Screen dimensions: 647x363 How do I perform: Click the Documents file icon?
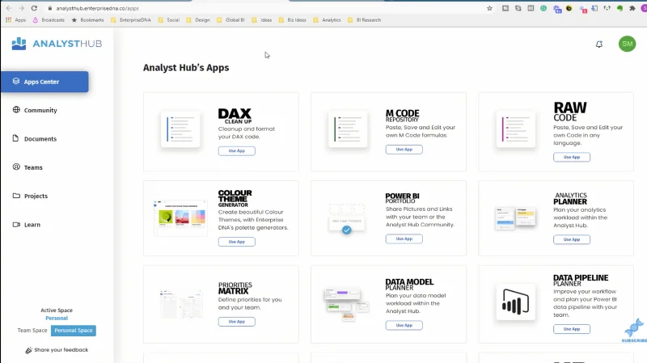15,138
